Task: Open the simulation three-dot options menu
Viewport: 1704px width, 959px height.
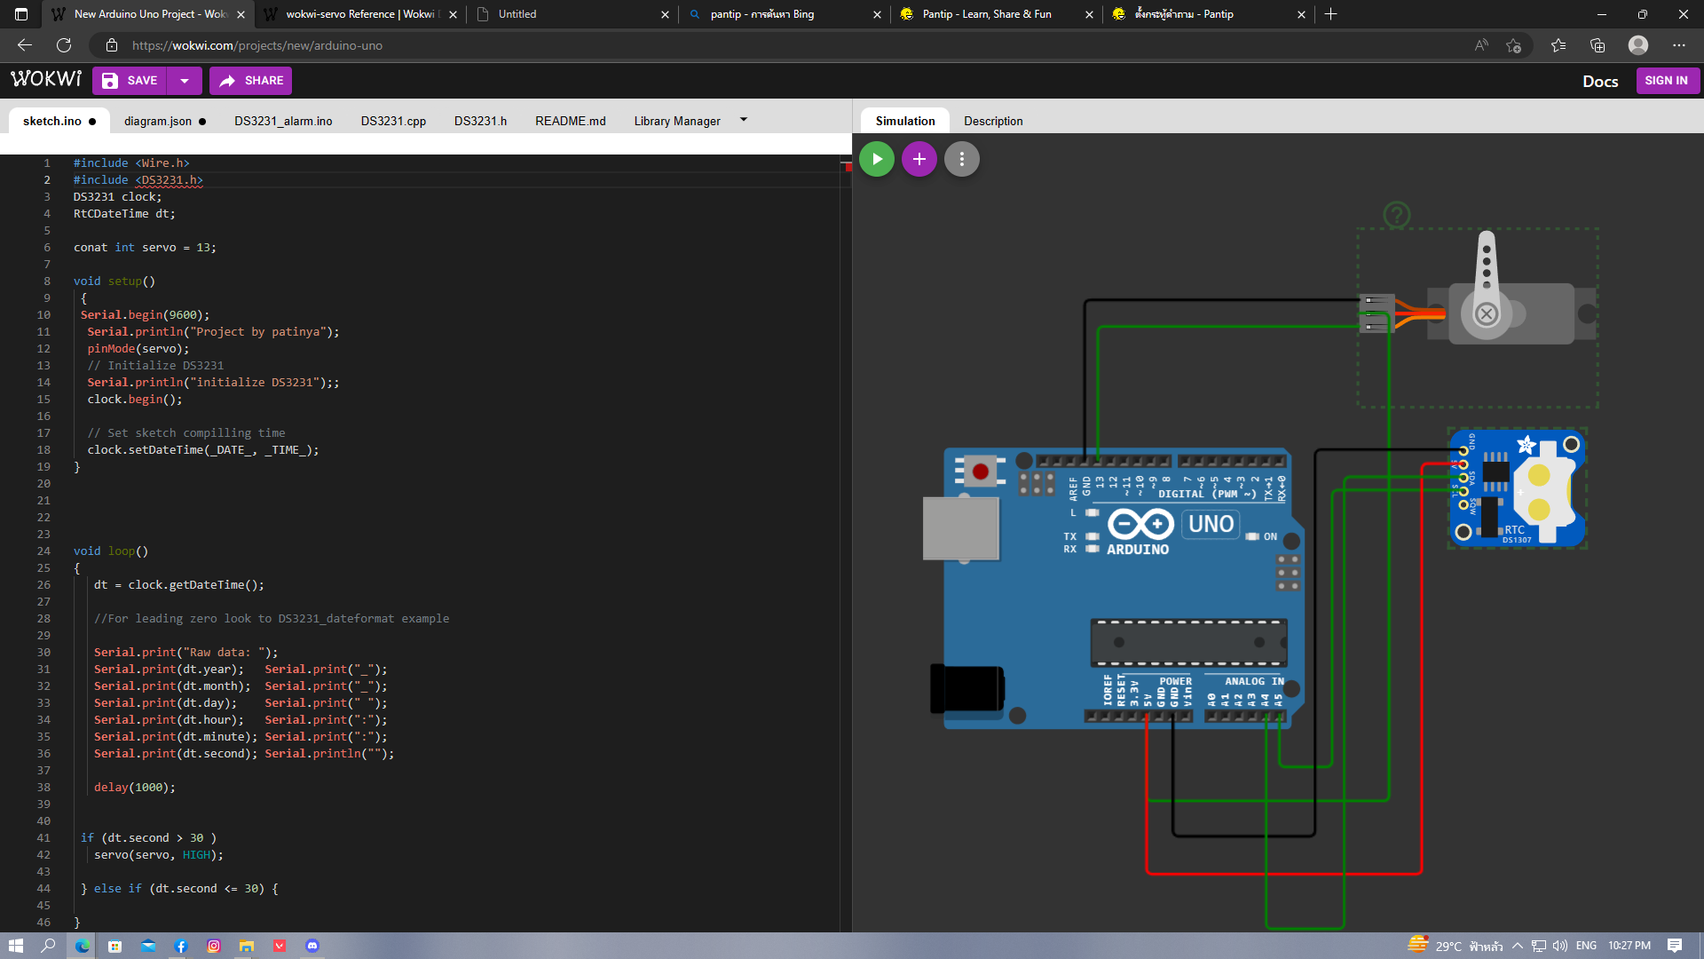Action: point(961,160)
